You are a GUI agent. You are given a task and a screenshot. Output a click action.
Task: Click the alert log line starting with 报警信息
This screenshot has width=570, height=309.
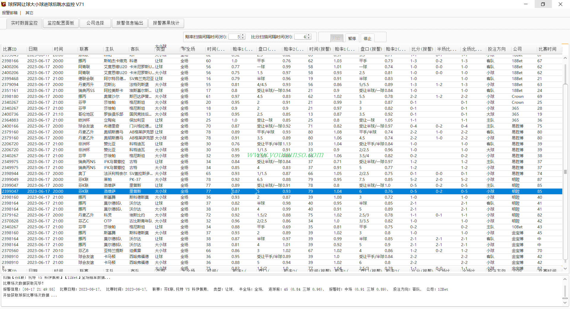click(226, 289)
